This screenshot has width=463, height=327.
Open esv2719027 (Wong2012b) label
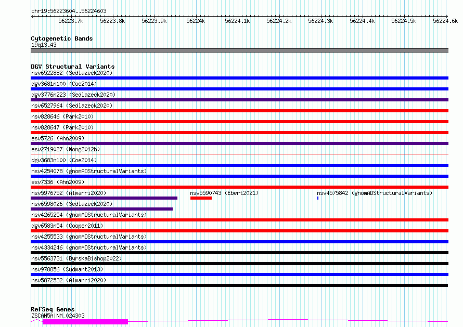(66, 149)
